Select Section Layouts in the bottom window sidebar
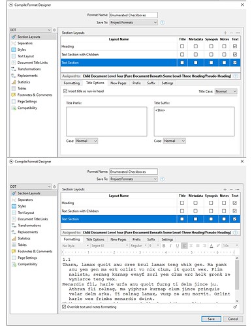252x326 pixels. 29,194
